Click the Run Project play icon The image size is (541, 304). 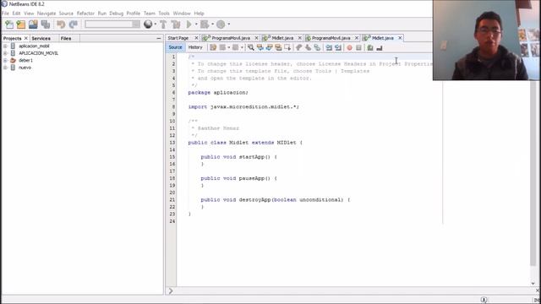click(x=189, y=24)
